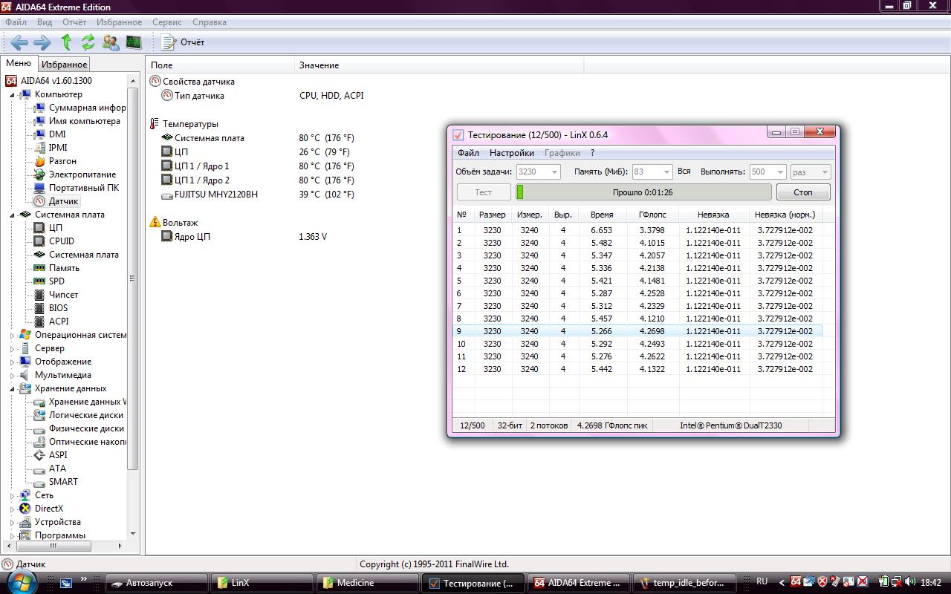This screenshot has width=951, height=594.
Task: Click the Отчёт report toolbar button
Action: [183, 42]
